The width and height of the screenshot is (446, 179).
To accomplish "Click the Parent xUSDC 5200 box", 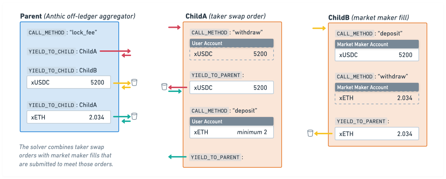I will tap(69, 83).
